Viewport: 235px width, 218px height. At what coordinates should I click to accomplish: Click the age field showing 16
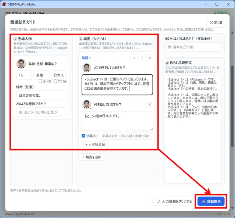(24, 75)
